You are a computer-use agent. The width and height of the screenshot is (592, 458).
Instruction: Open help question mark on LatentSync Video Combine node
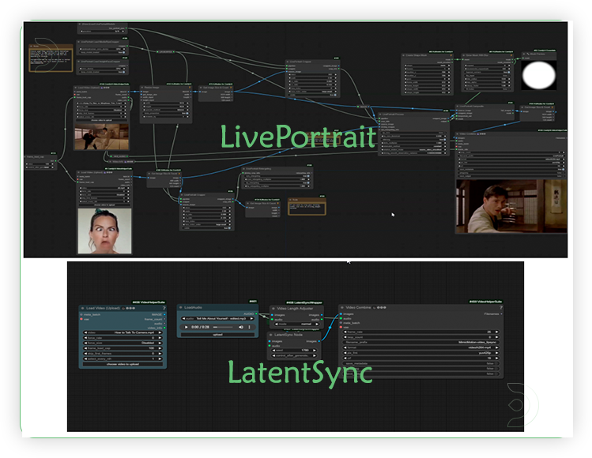tap(501, 308)
